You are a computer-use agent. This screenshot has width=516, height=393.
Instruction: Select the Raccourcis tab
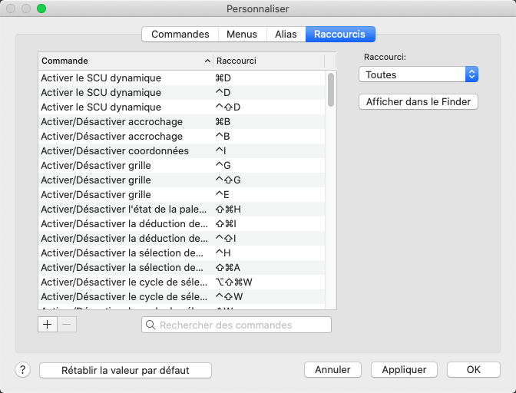click(340, 34)
